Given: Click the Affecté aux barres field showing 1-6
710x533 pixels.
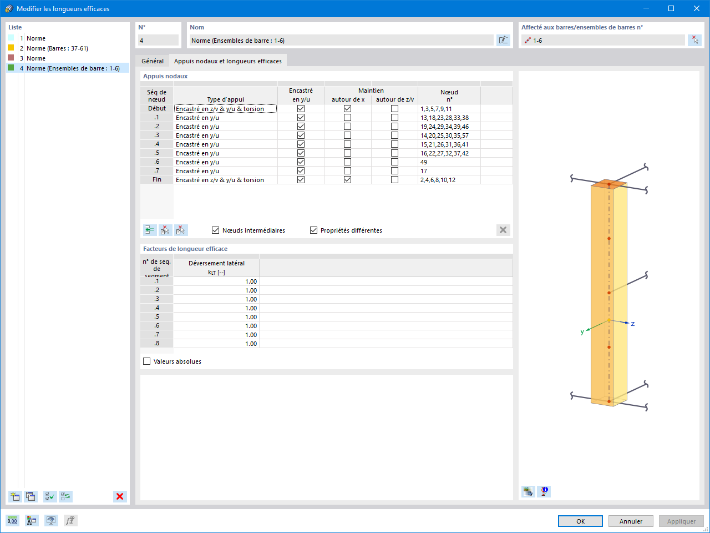Looking at the screenshot, I should (603, 40).
